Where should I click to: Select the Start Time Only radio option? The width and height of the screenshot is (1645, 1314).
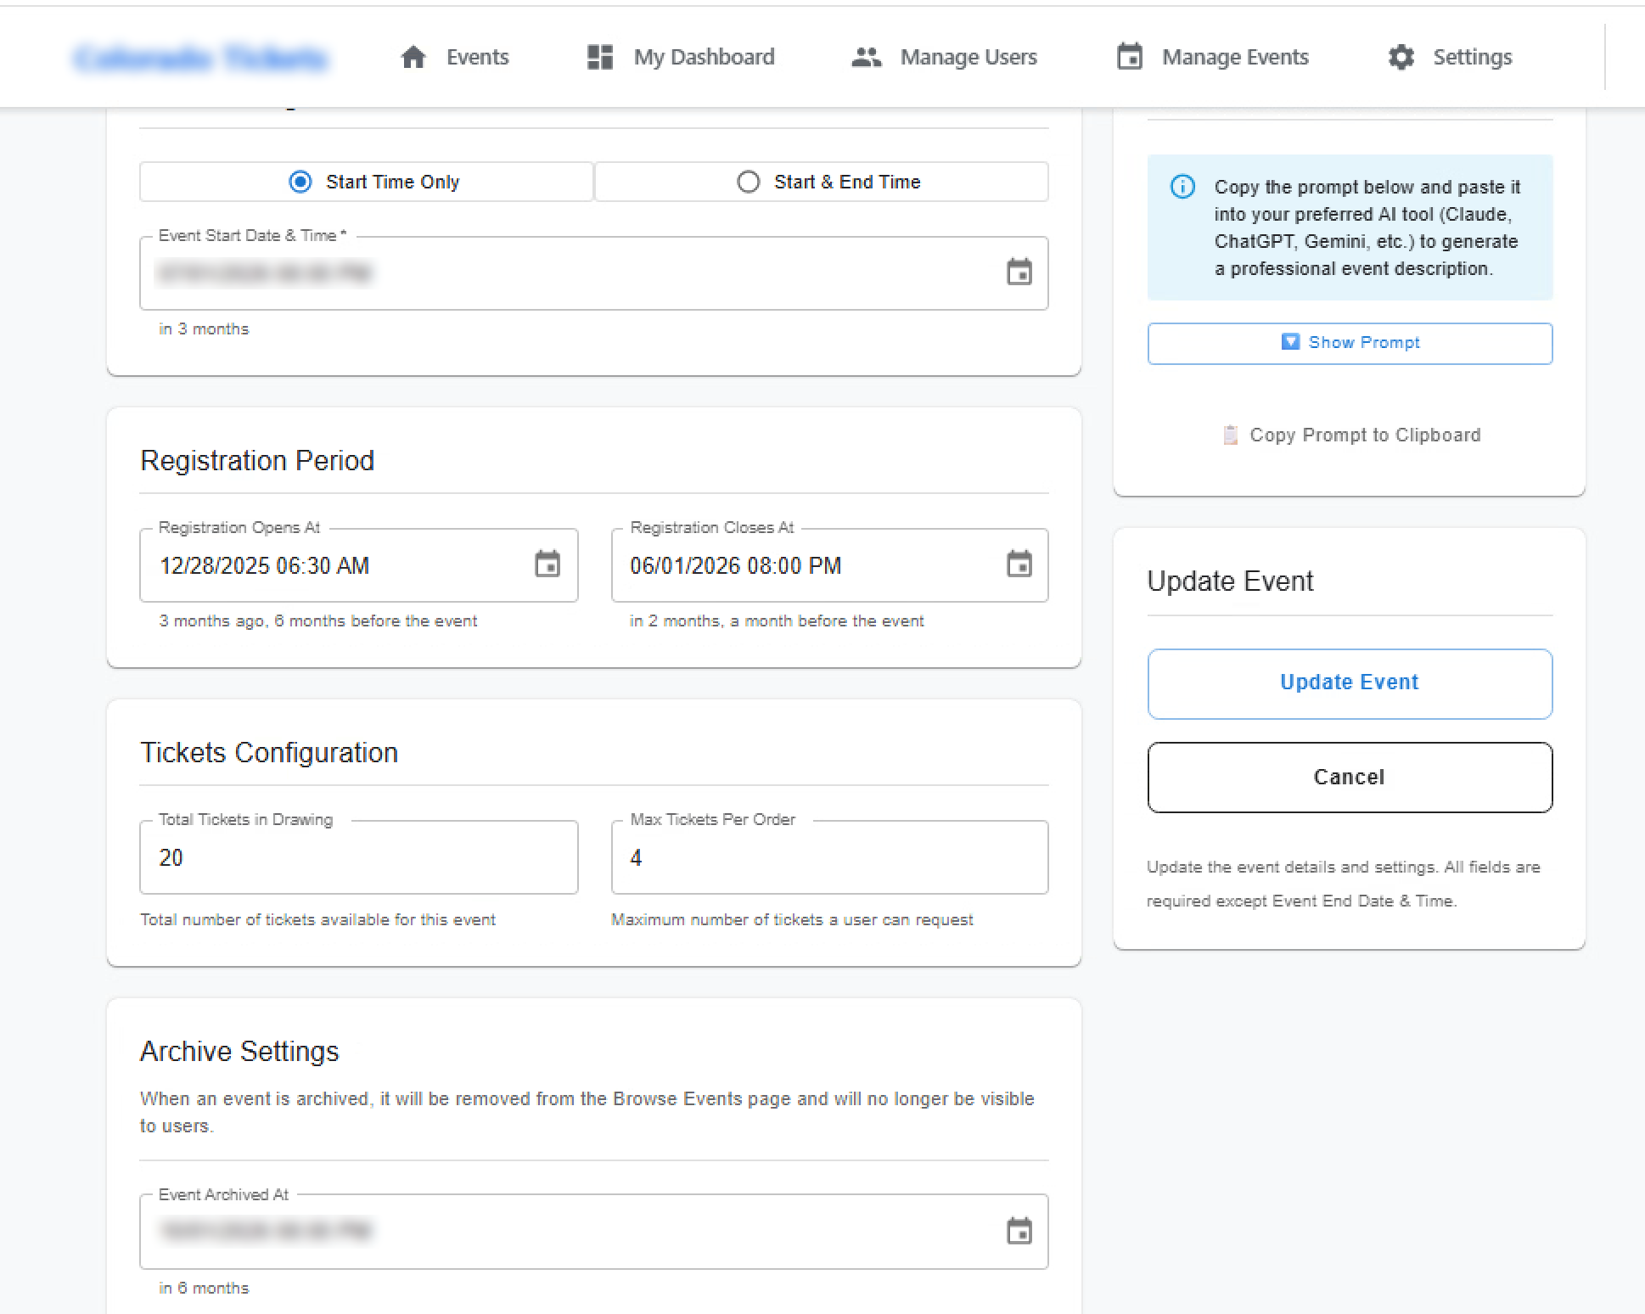point(300,182)
